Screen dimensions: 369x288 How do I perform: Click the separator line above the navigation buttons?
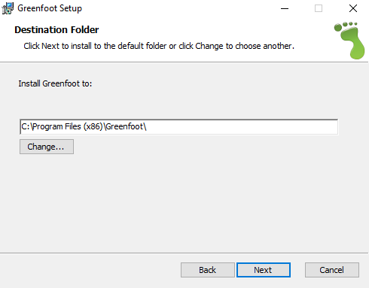point(184,253)
